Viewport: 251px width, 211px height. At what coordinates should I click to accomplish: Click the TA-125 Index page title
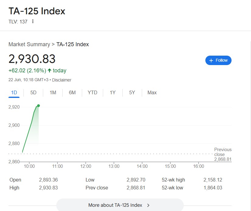tap(37, 11)
